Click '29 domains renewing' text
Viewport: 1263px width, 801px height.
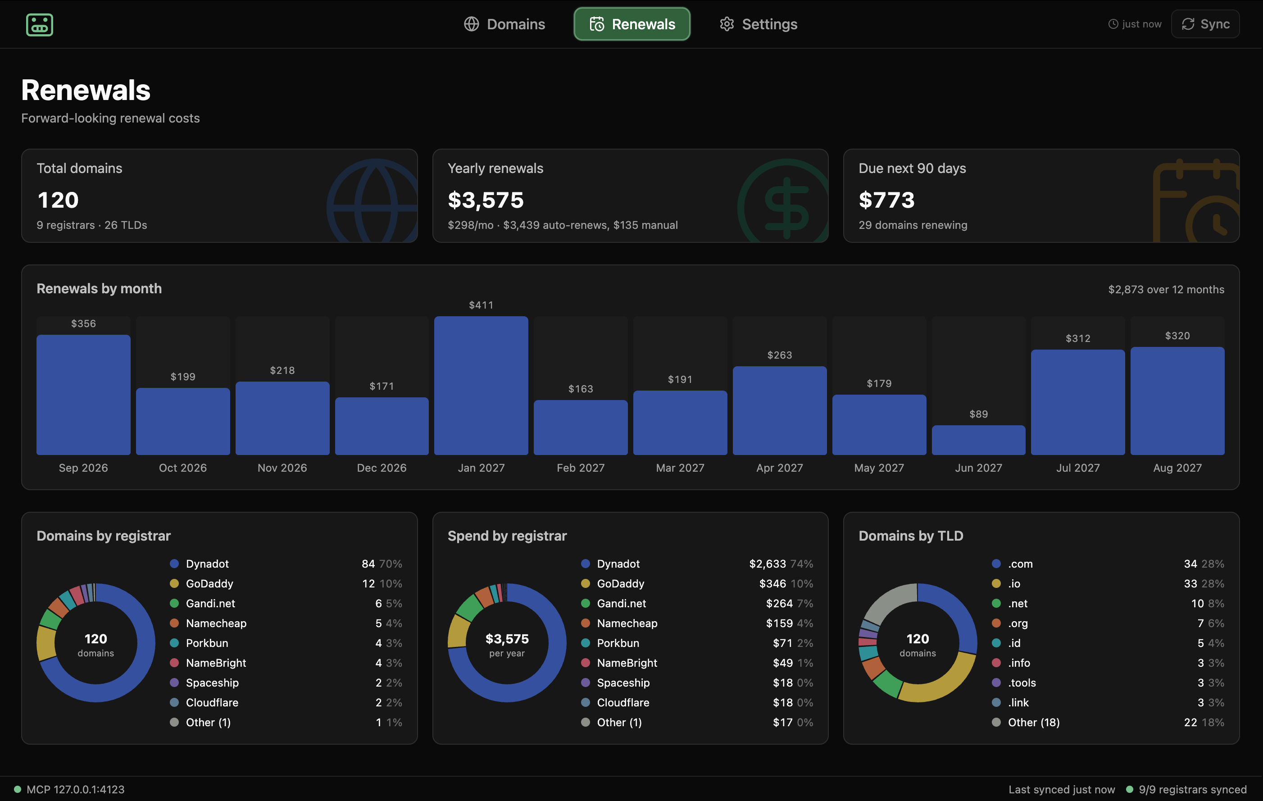tap(913, 225)
